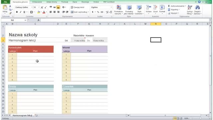This screenshot has height=120, width=213.
Task: Open the text orientation icon
Action: point(64,7)
